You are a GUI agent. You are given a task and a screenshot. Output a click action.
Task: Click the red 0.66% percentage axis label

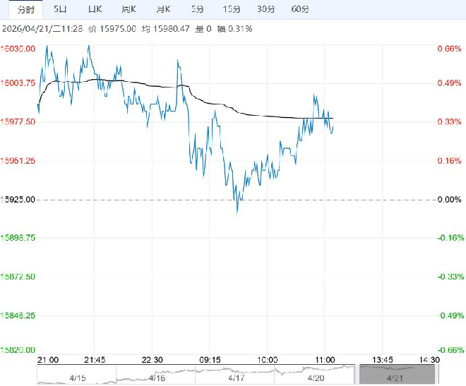point(449,49)
